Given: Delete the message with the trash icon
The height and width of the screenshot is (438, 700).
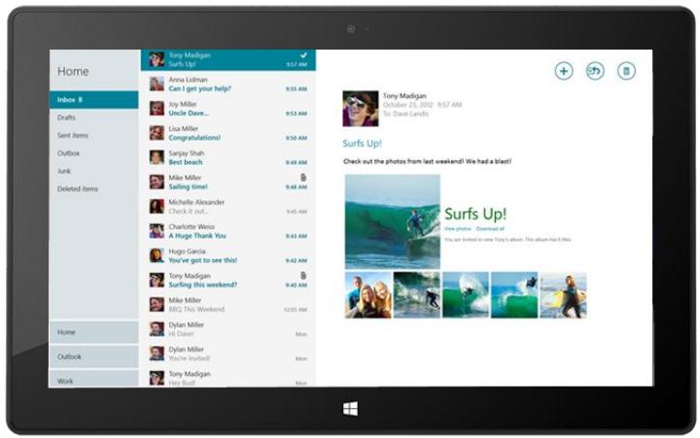Looking at the screenshot, I should click(626, 71).
